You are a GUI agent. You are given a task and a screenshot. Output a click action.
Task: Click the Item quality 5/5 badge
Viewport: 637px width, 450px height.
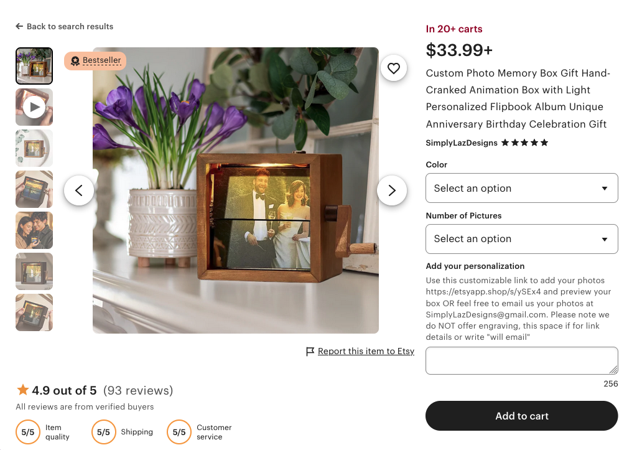pyautogui.click(x=28, y=432)
